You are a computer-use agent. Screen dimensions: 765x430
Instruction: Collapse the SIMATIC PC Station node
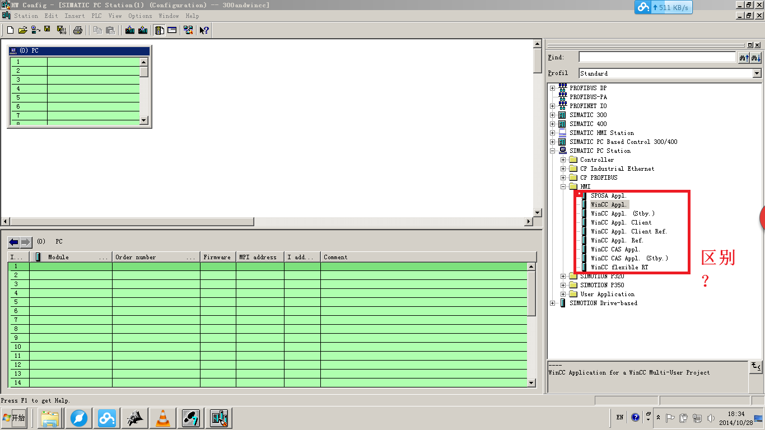click(x=553, y=151)
